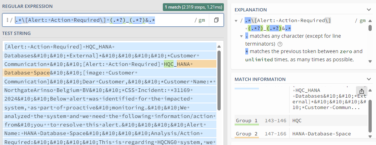Click the Match Information scrollbar down arrow
This screenshot has width=376, height=145.
coord(370,136)
